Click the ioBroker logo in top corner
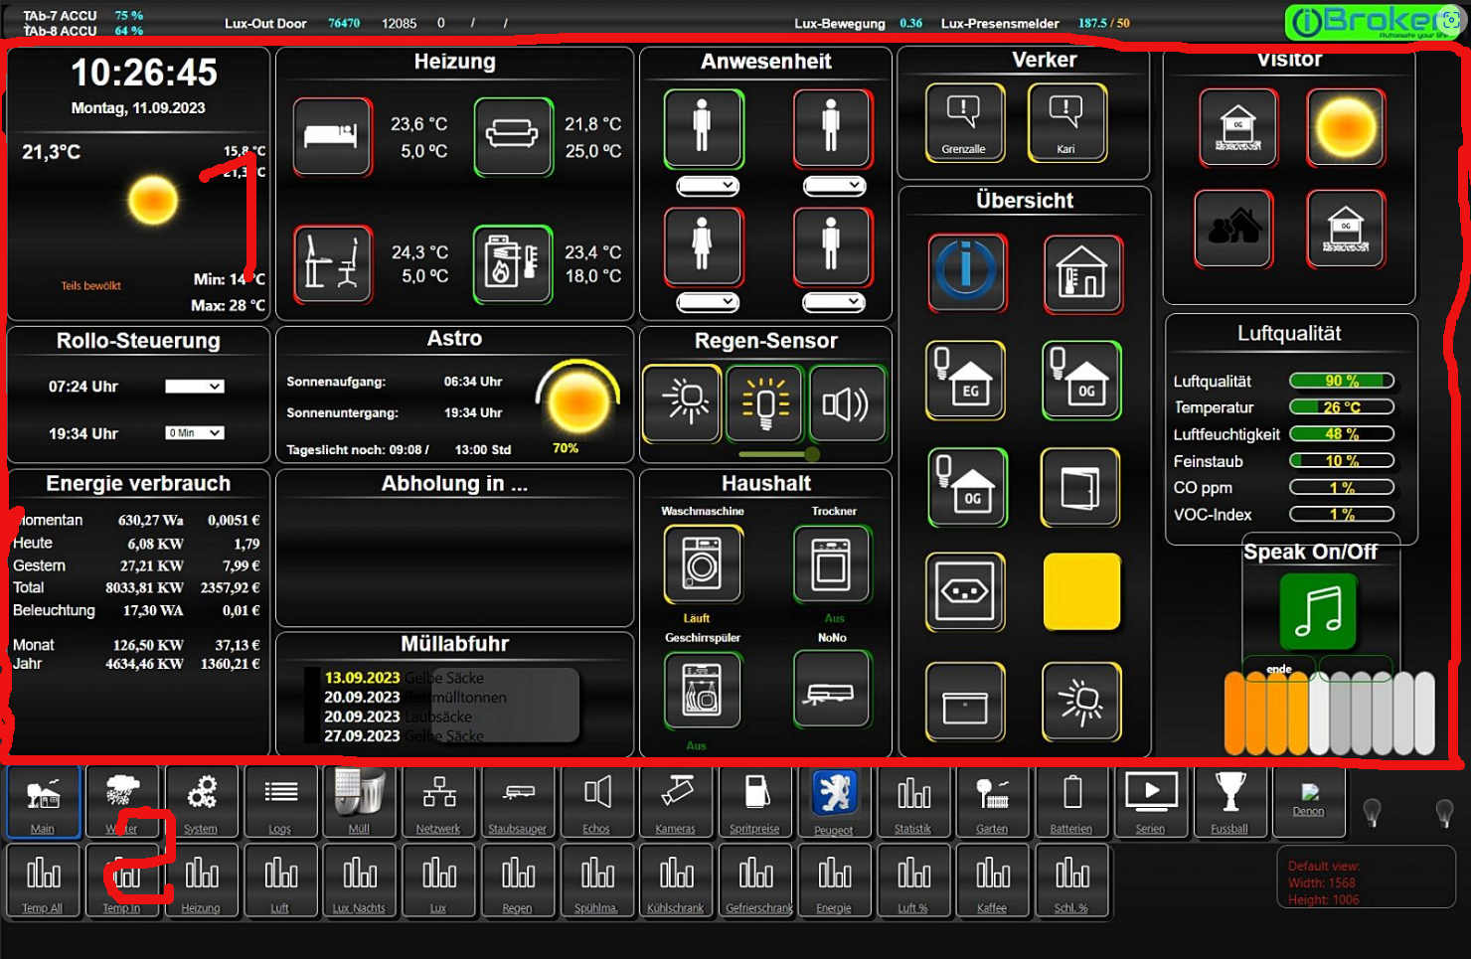Viewport: 1471px width, 959px height. click(x=1375, y=21)
